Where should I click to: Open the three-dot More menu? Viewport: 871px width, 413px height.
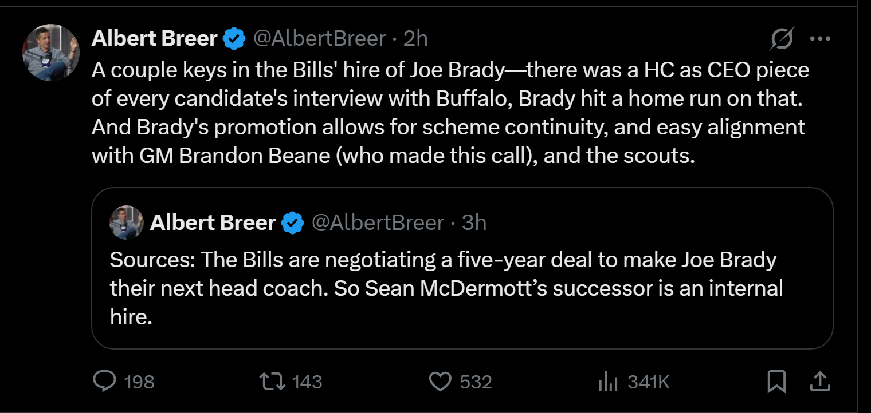tap(819, 39)
